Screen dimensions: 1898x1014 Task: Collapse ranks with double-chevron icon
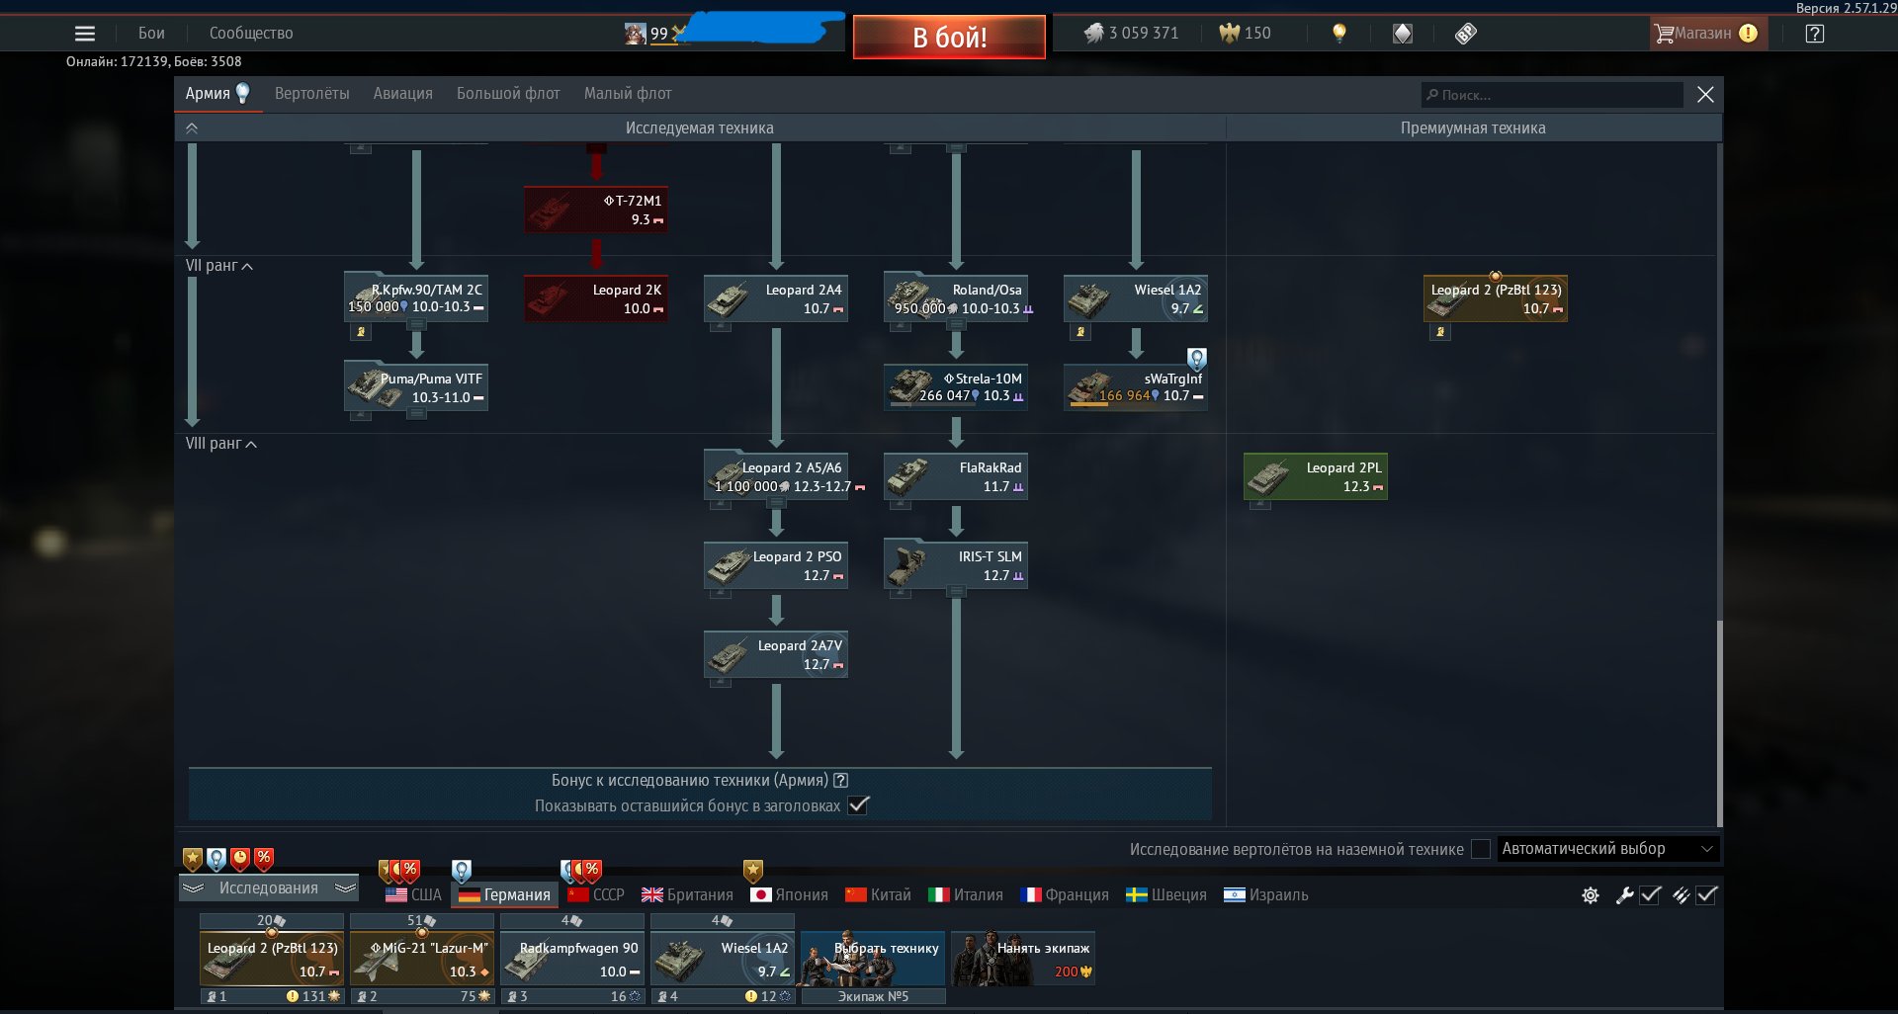192,127
